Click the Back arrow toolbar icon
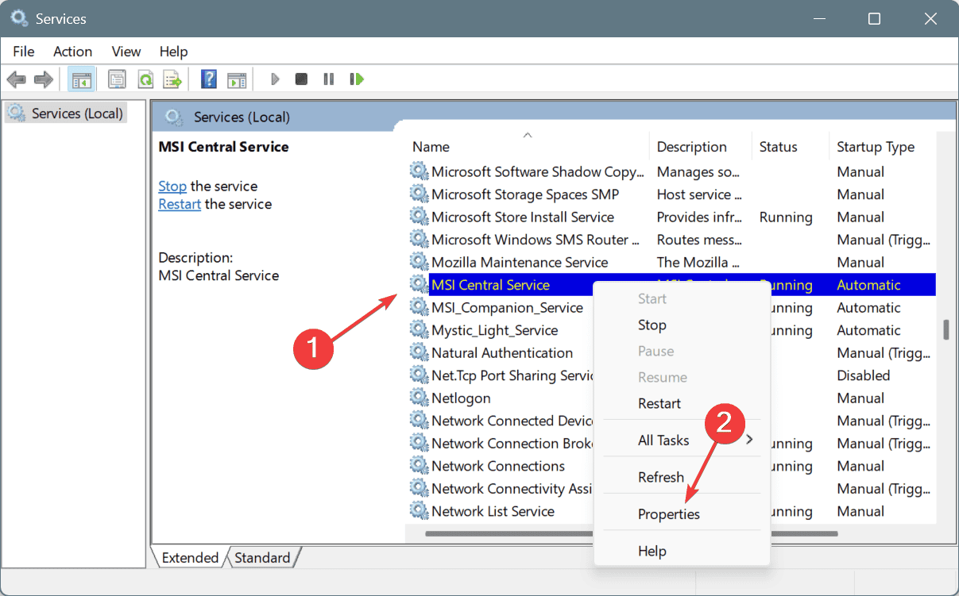Image resolution: width=959 pixels, height=596 pixels. pos(16,79)
